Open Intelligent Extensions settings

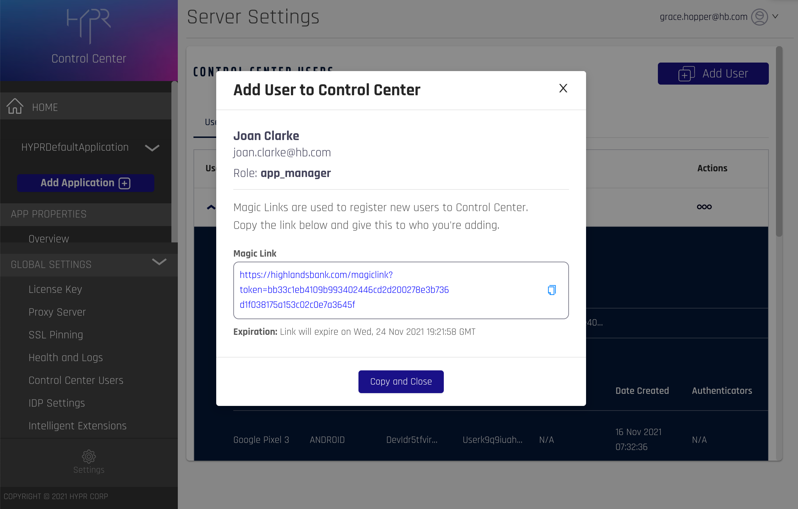[78, 426]
